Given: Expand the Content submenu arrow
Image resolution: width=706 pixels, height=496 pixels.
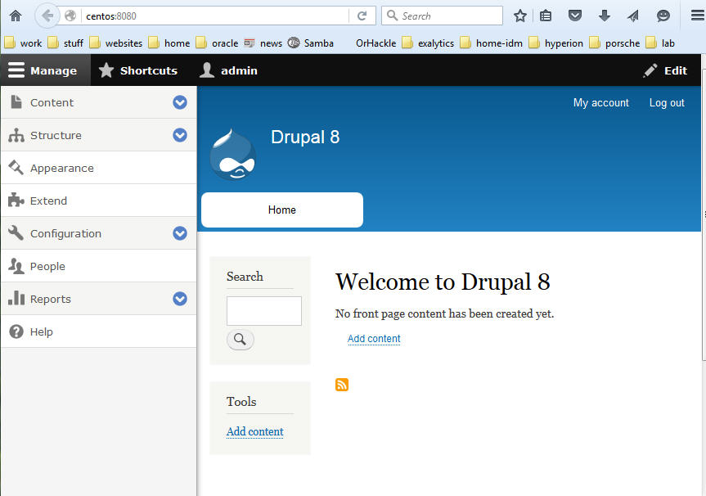Looking at the screenshot, I should click(x=180, y=102).
